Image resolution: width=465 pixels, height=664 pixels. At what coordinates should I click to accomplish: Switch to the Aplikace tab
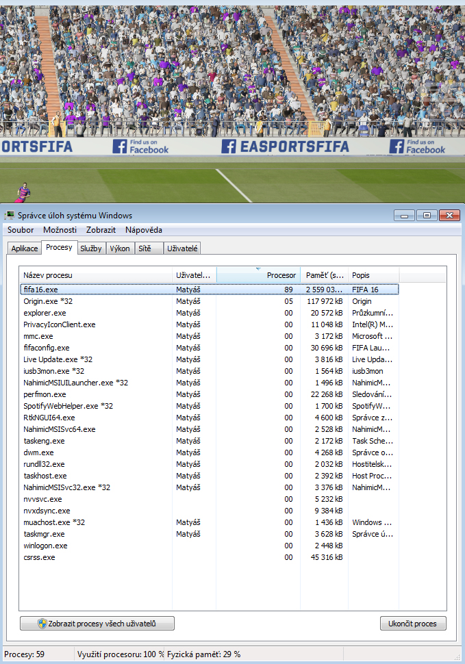tap(25, 248)
